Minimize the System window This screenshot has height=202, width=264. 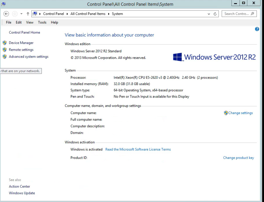tap(236, 3)
